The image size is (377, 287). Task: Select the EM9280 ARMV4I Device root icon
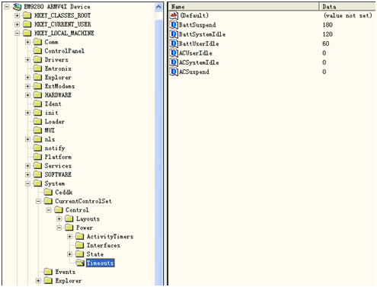point(17,7)
